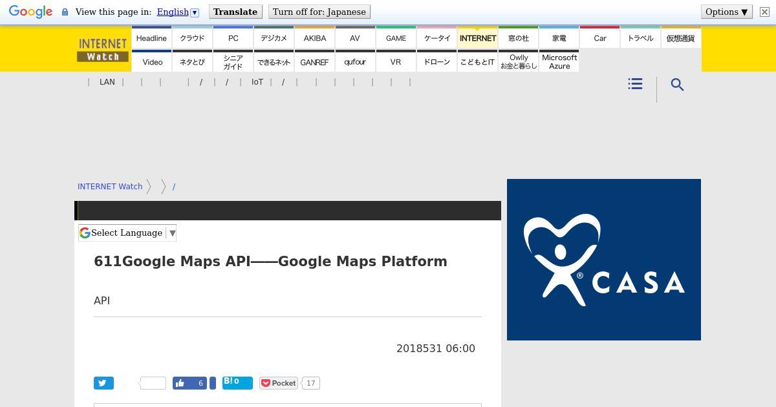The height and width of the screenshot is (407, 776).
Task: Open the Owlly お金と暮らし tab
Action: click(518, 61)
